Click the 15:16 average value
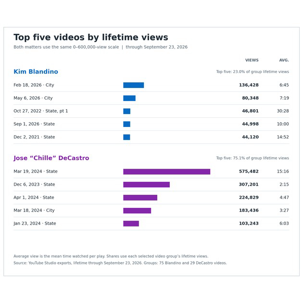This screenshot has width=303, height=303. (283, 171)
